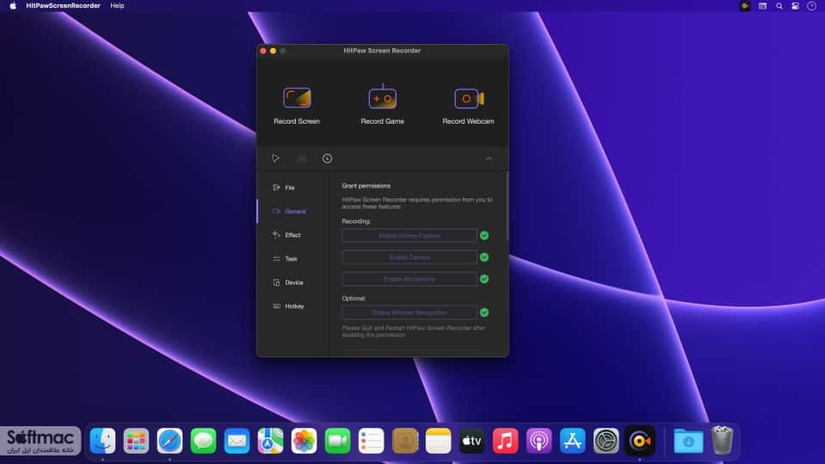The height and width of the screenshot is (464, 825).
Task: Open System Settings from the Dock
Action: 606,440
